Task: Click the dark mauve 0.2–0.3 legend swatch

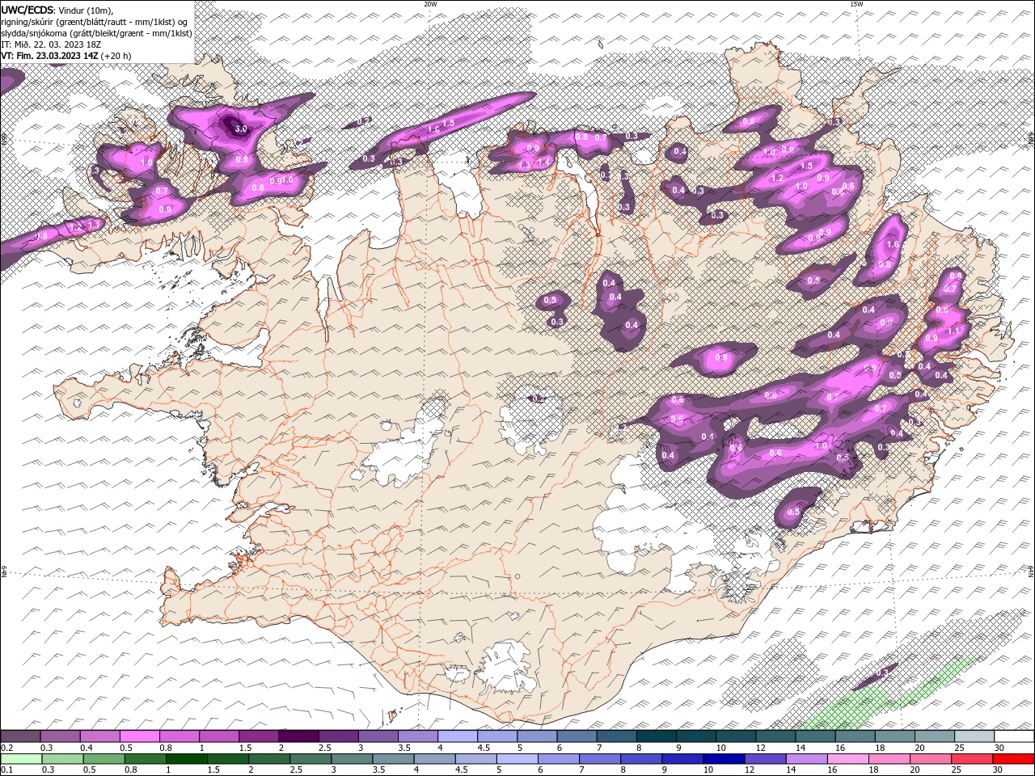Action: click(21, 736)
